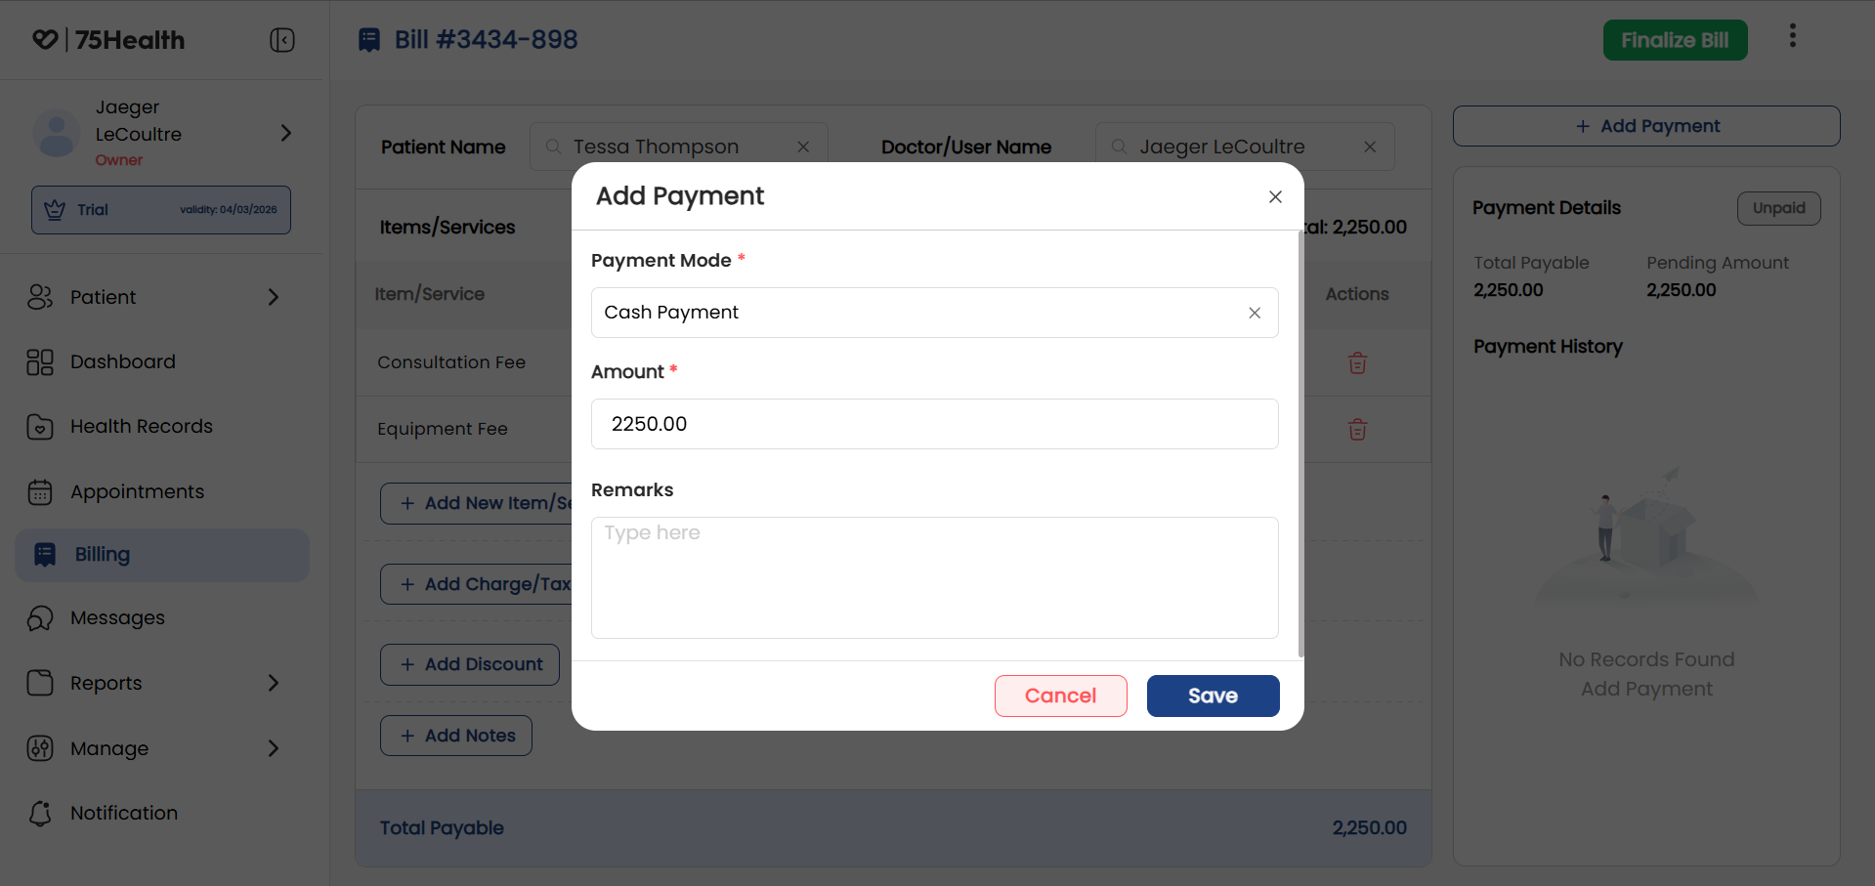Open the Jaeger LeCoultre profile chevron
Viewport: 1875px width, 886px height.
[286, 133]
